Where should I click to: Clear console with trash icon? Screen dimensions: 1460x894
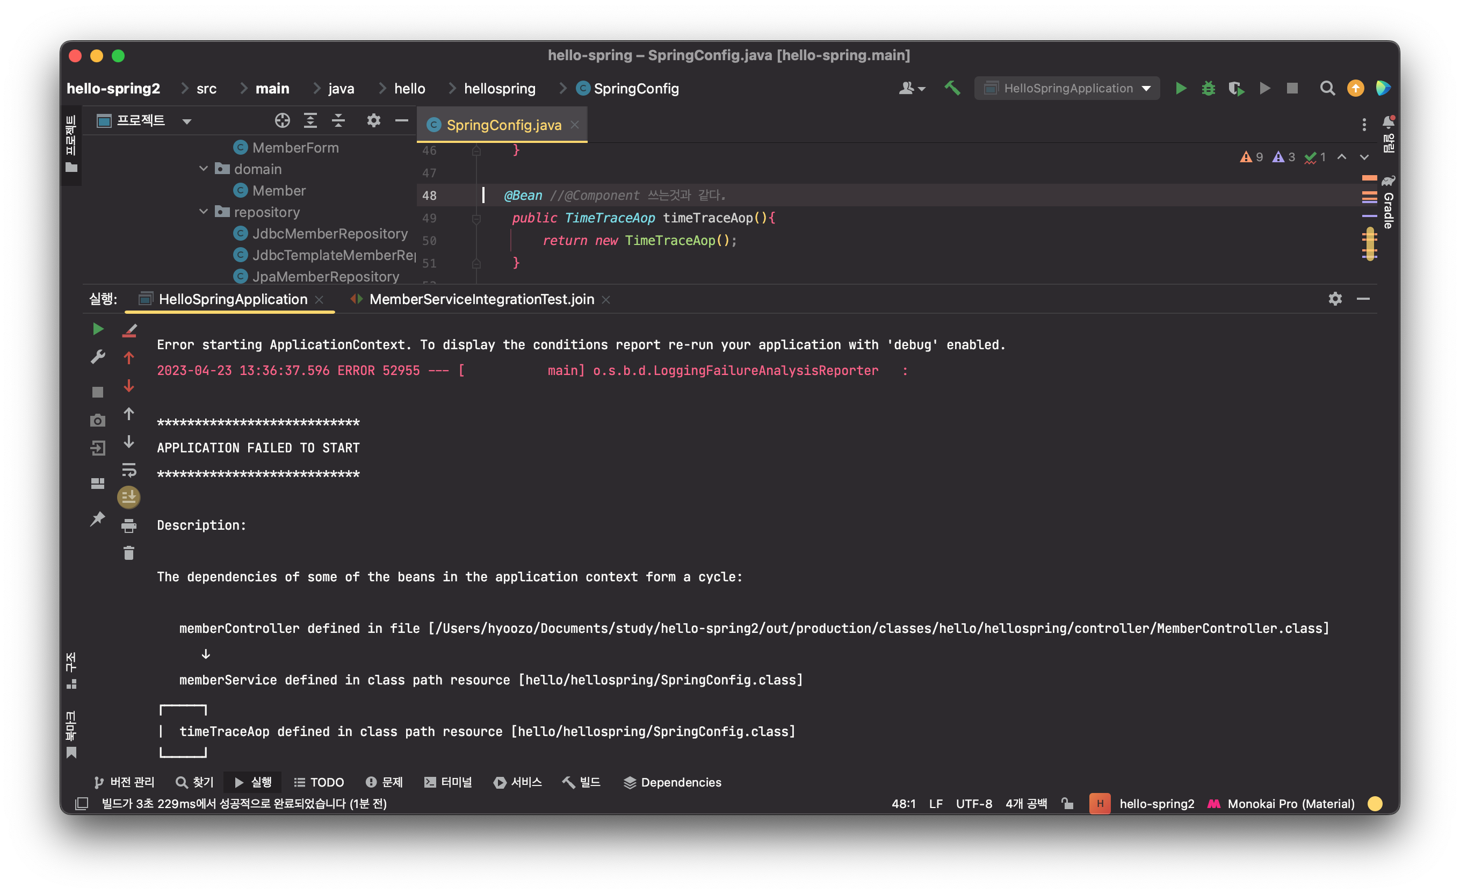coord(128,553)
